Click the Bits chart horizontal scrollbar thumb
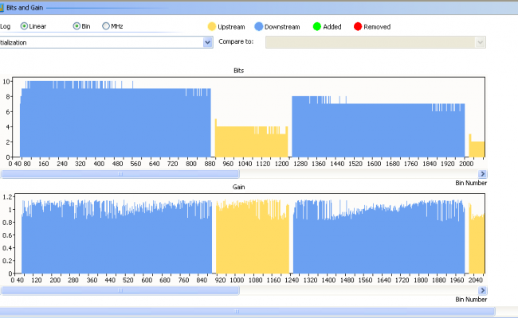Image resolution: width=518 pixels, height=318 pixels. (x=120, y=174)
